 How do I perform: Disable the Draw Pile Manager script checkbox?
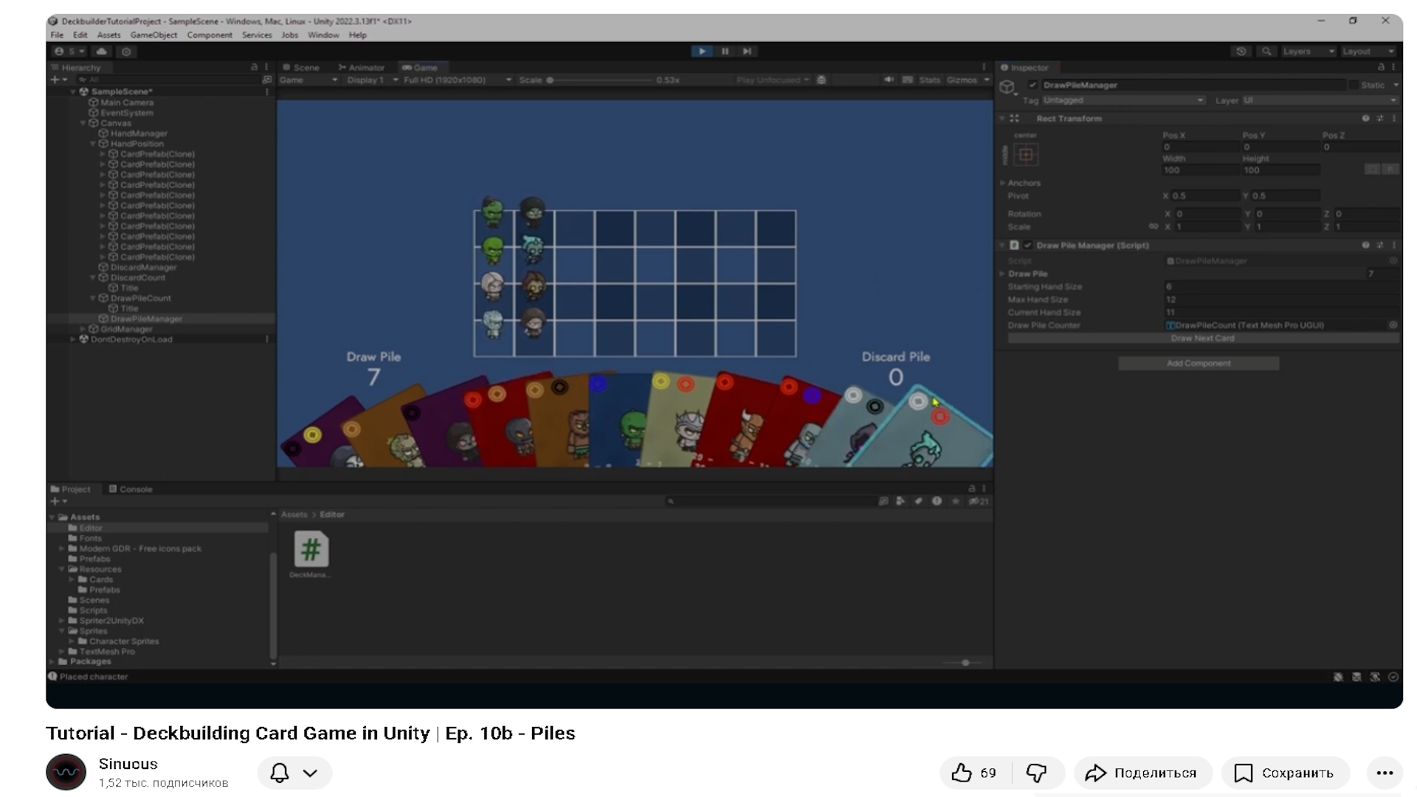click(1028, 245)
